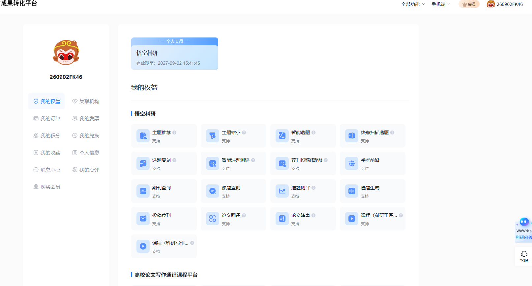Image resolution: width=532 pixels, height=286 pixels.
Task: Click the 学术前沿 card title
Action: pos(370,160)
